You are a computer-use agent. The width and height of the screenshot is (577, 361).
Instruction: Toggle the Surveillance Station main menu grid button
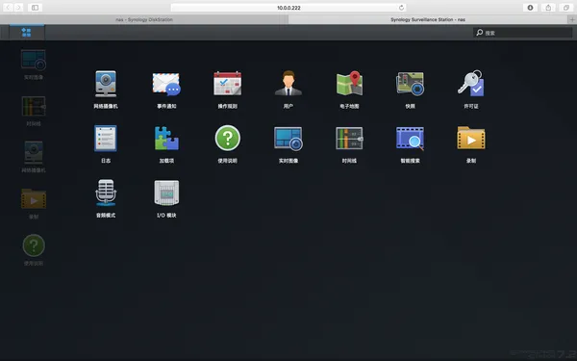pos(27,33)
